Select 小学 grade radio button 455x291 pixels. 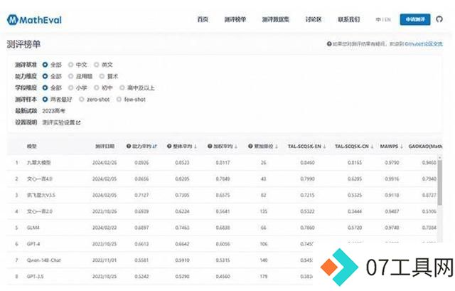pyautogui.click(x=70, y=88)
